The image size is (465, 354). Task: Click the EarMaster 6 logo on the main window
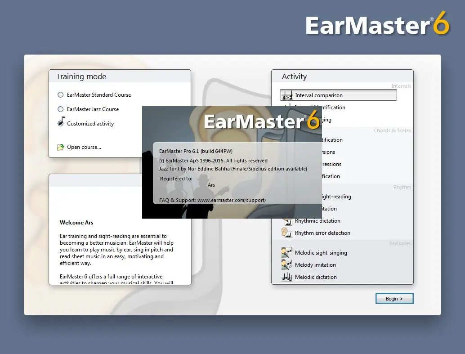pyautogui.click(x=377, y=24)
